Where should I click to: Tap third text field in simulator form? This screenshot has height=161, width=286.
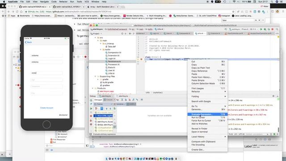[x=46, y=73]
